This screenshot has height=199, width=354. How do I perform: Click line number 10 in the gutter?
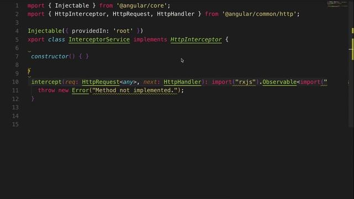coord(15,82)
